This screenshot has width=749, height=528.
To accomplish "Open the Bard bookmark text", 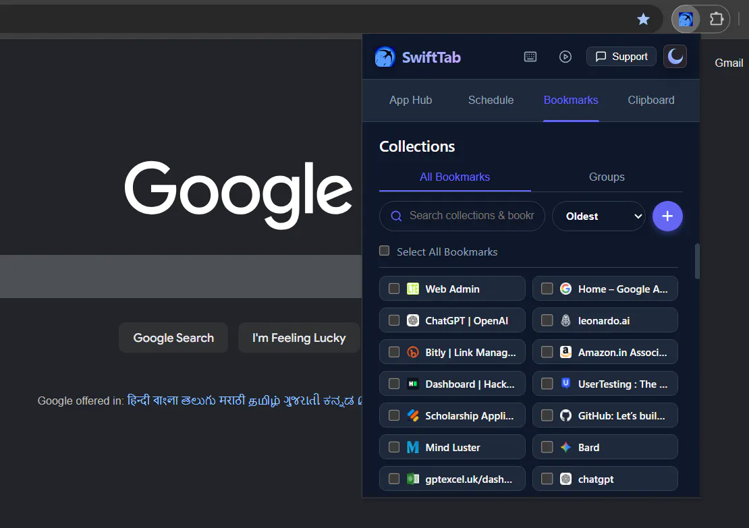I will pyautogui.click(x=588, y=448).
